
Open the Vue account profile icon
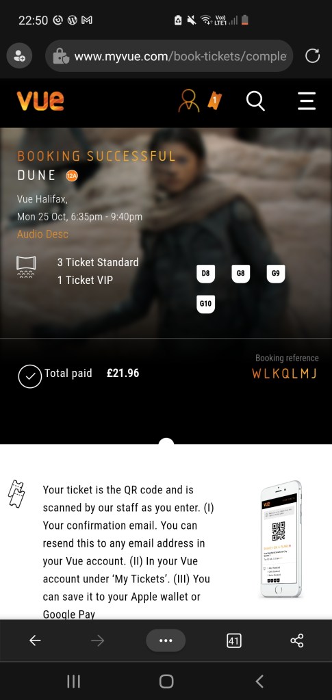[x=188, y=101]
